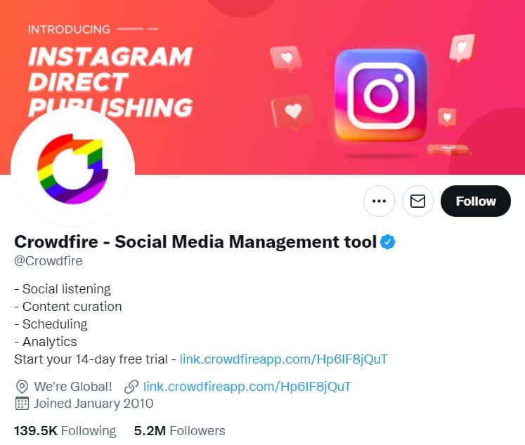Image resolution: width=525 pixels, height=445 pixels.
Task: Click the envelope message icon
Action: coord(417,201)
